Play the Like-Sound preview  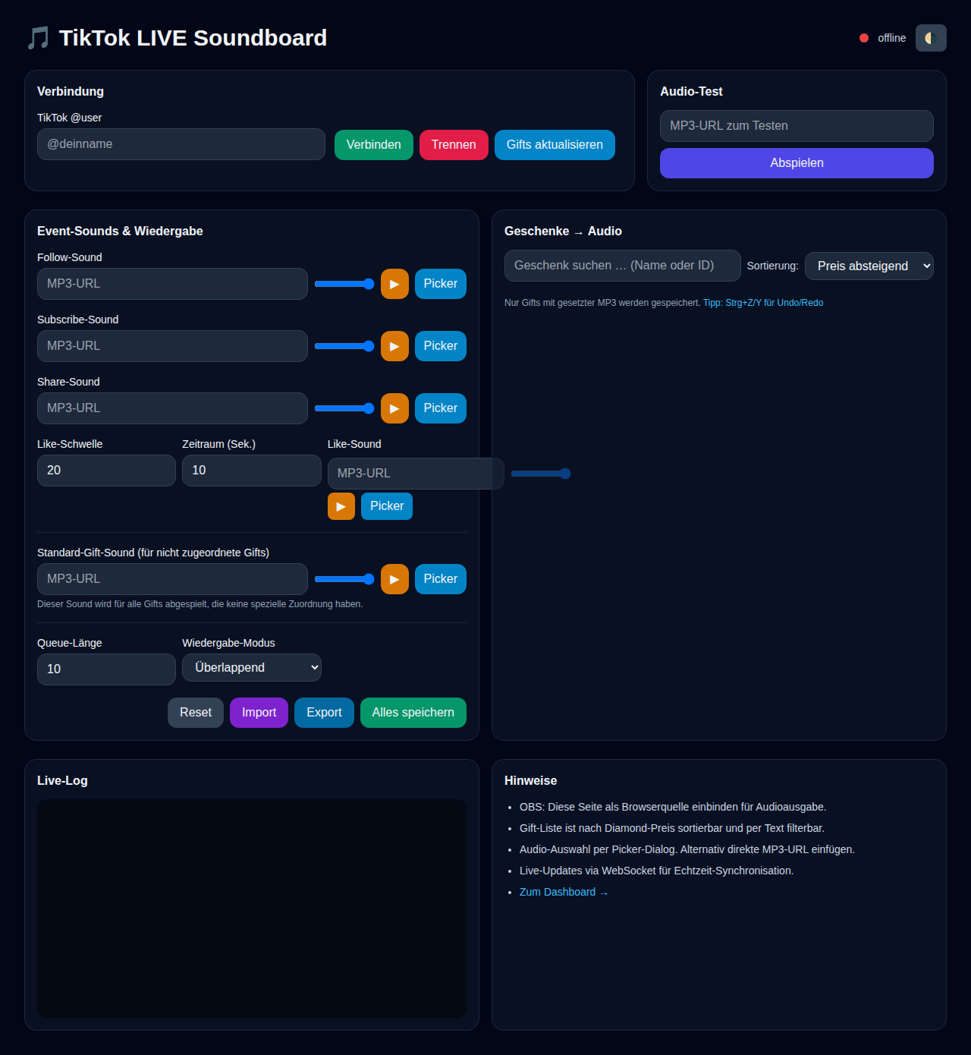341,505
